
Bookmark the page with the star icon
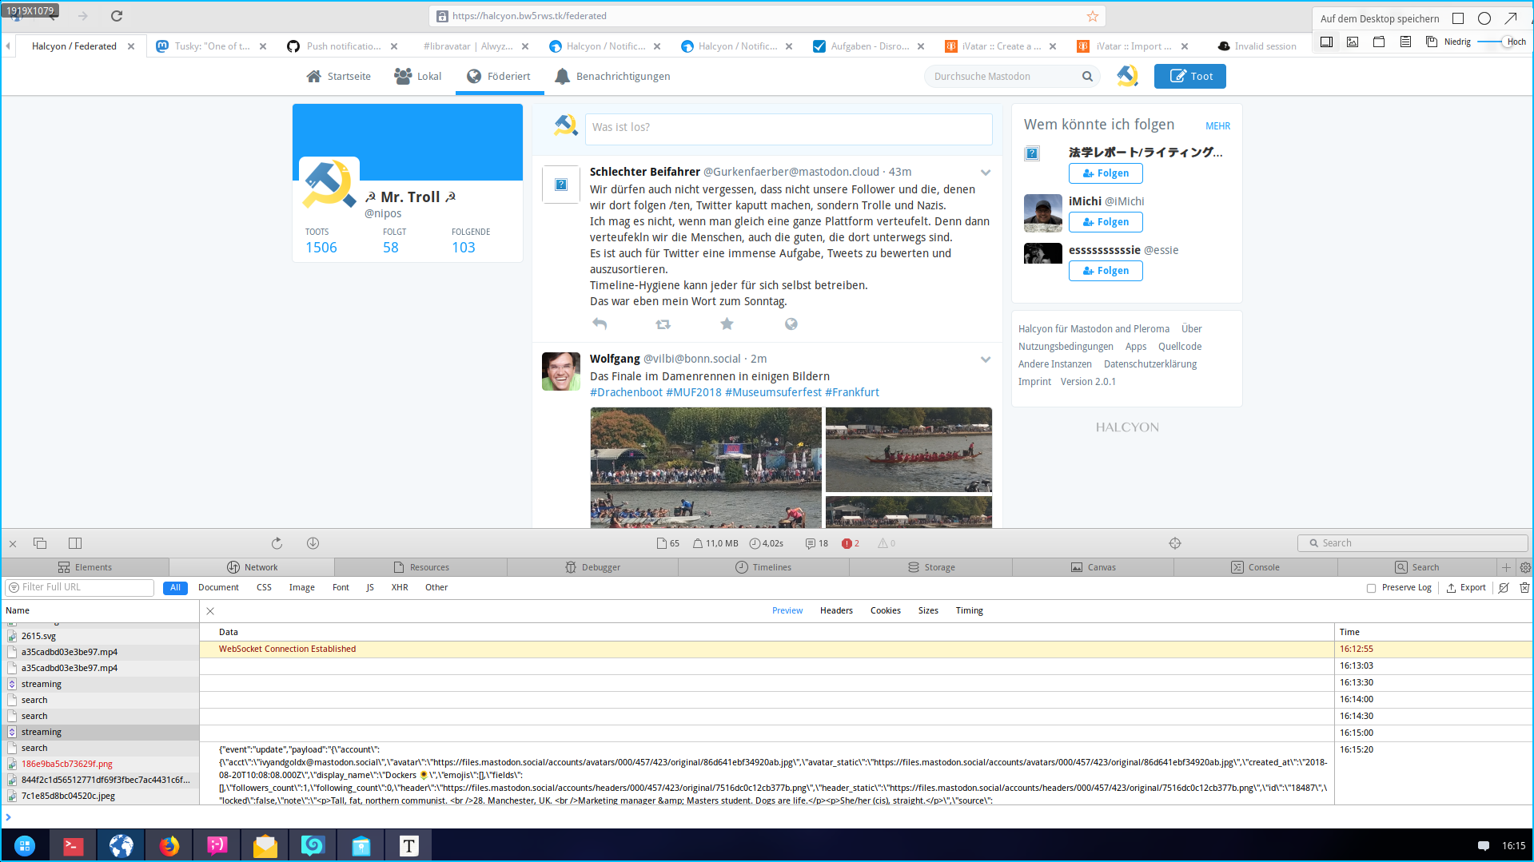tap(1092, 15)
